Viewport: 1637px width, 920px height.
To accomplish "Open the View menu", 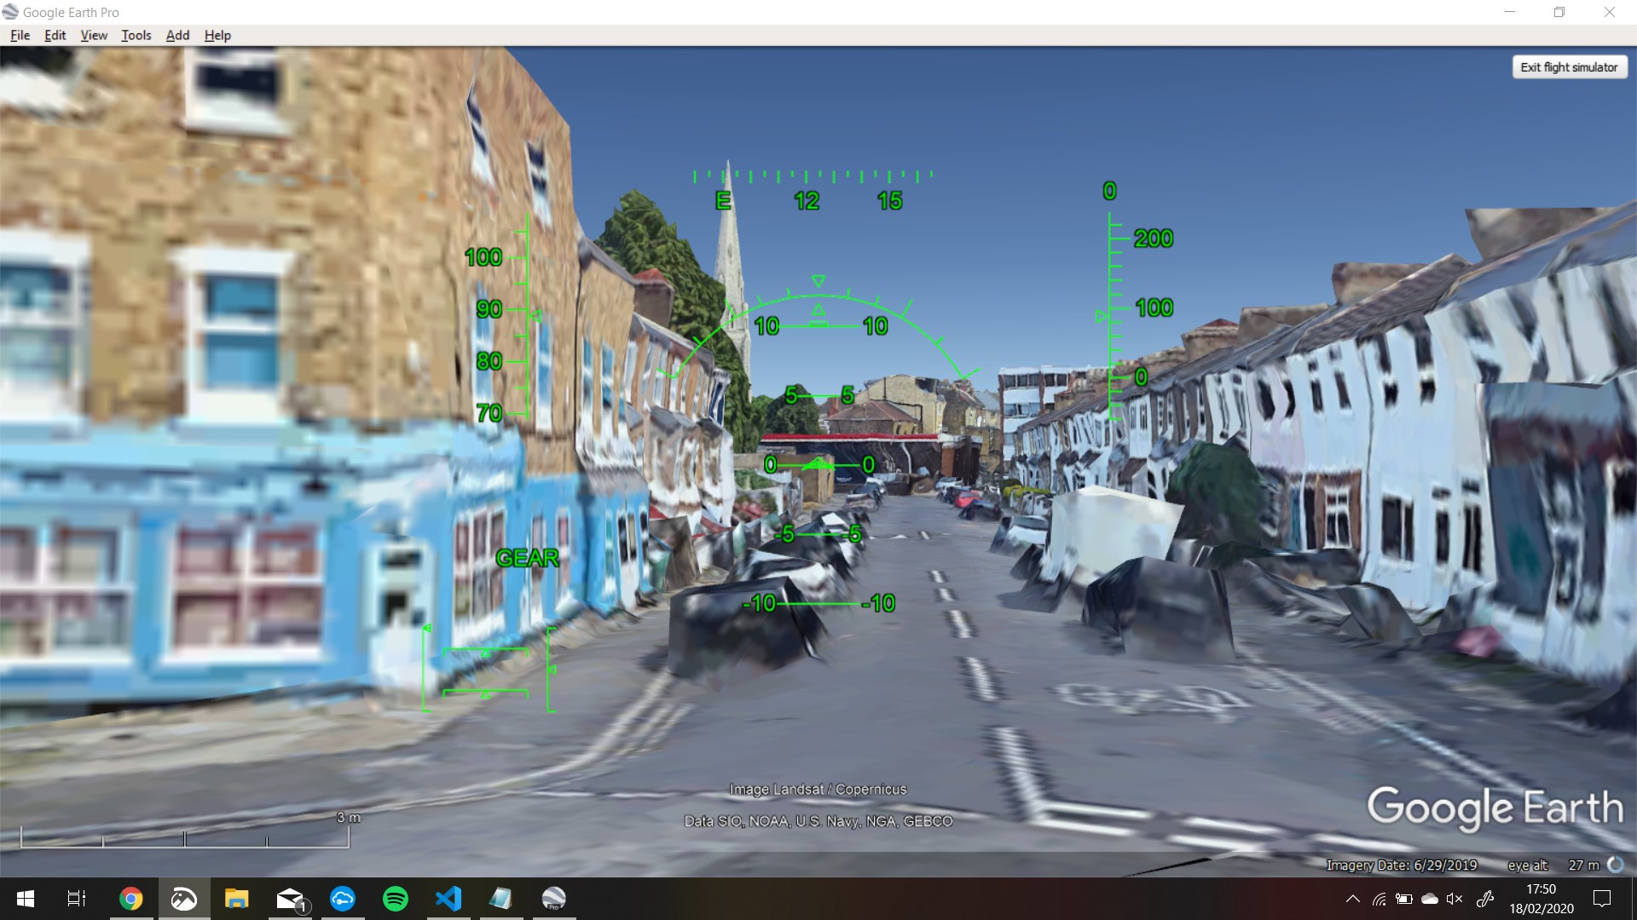I will 94,35.
